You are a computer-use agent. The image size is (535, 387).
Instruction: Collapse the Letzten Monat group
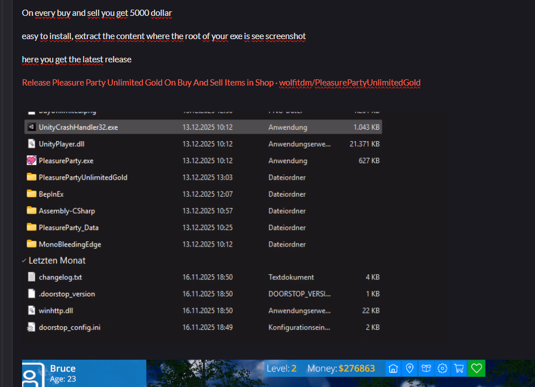click(24, 261)
